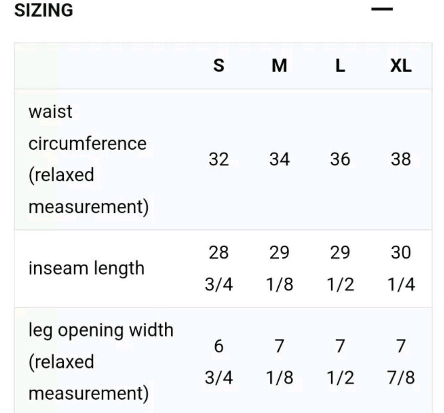Click the SIZING section heading
This screenshot has width=444, height=413.
coord(44,10)
